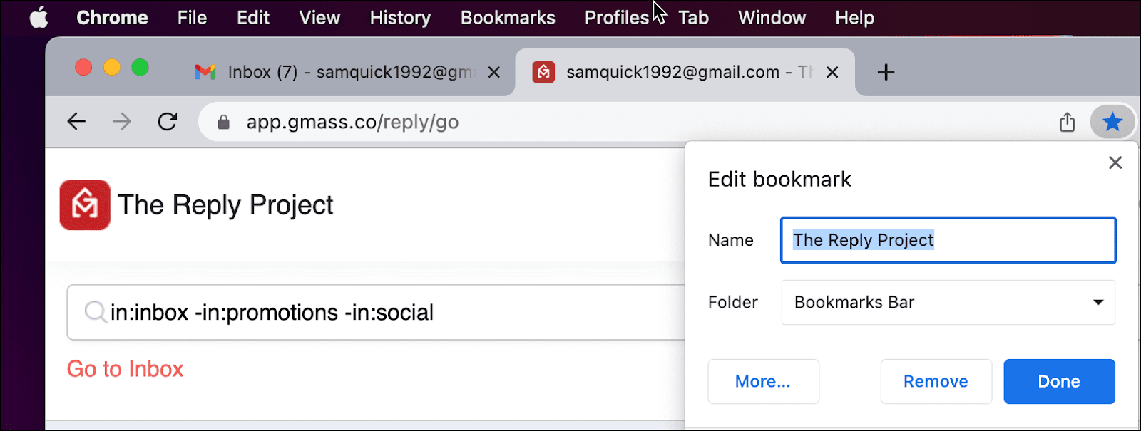The height and width of the screenshot is (431, 1141).
Task: Close the Gmail Inbox tab
Action: point(493,72)
